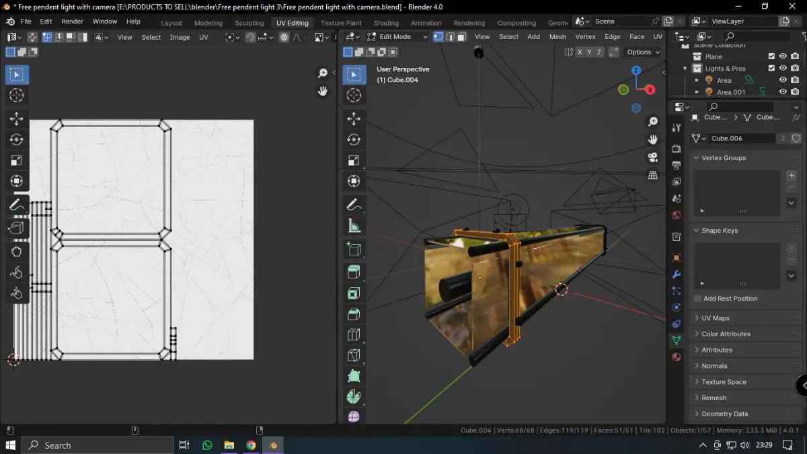Expand the Area.001 tree item

coord(697,92)
